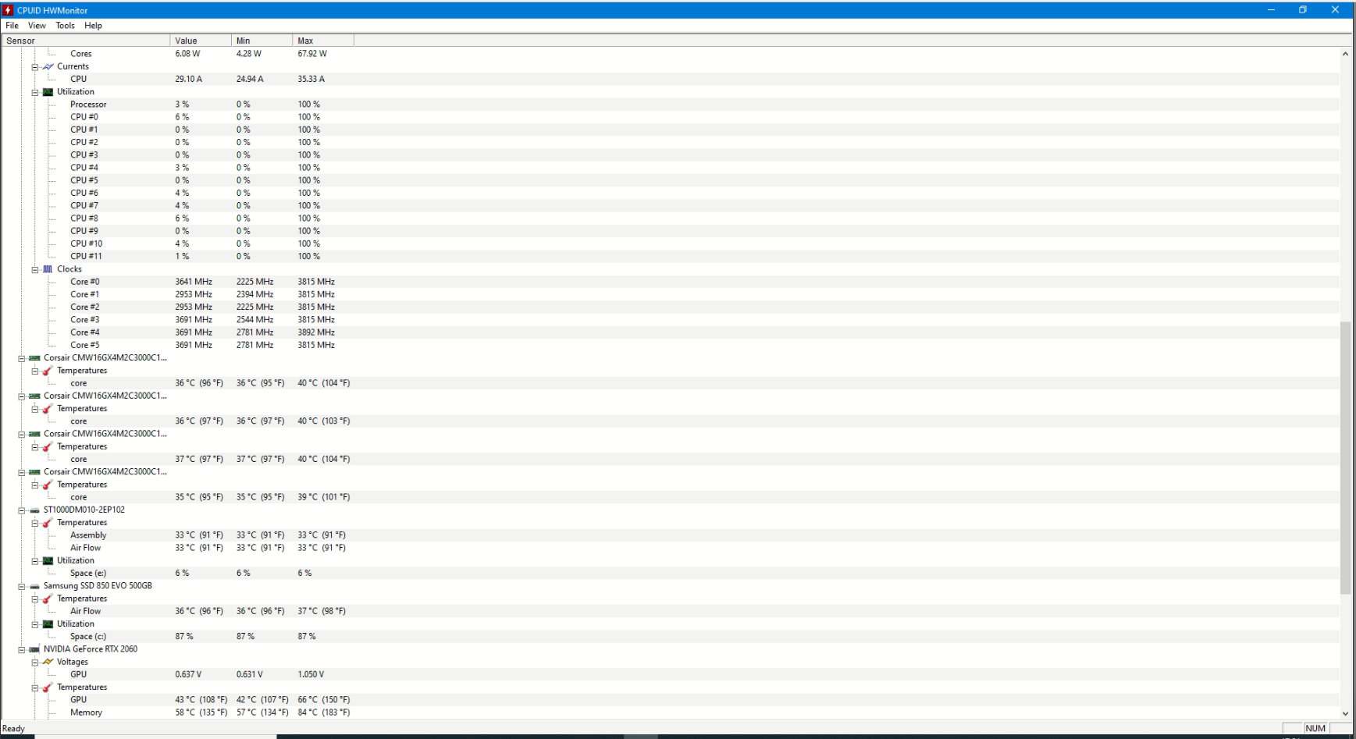Viewport: 1356px width, 739px height.
Task: Click the scrollbar down arrow
Action: click(1345, 713)
